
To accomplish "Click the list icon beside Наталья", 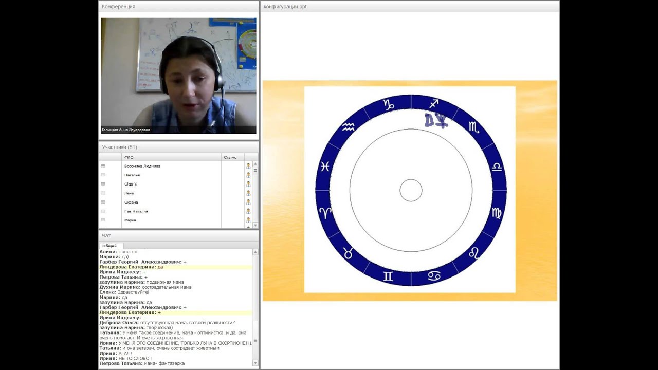I will (x=103, y=175).
